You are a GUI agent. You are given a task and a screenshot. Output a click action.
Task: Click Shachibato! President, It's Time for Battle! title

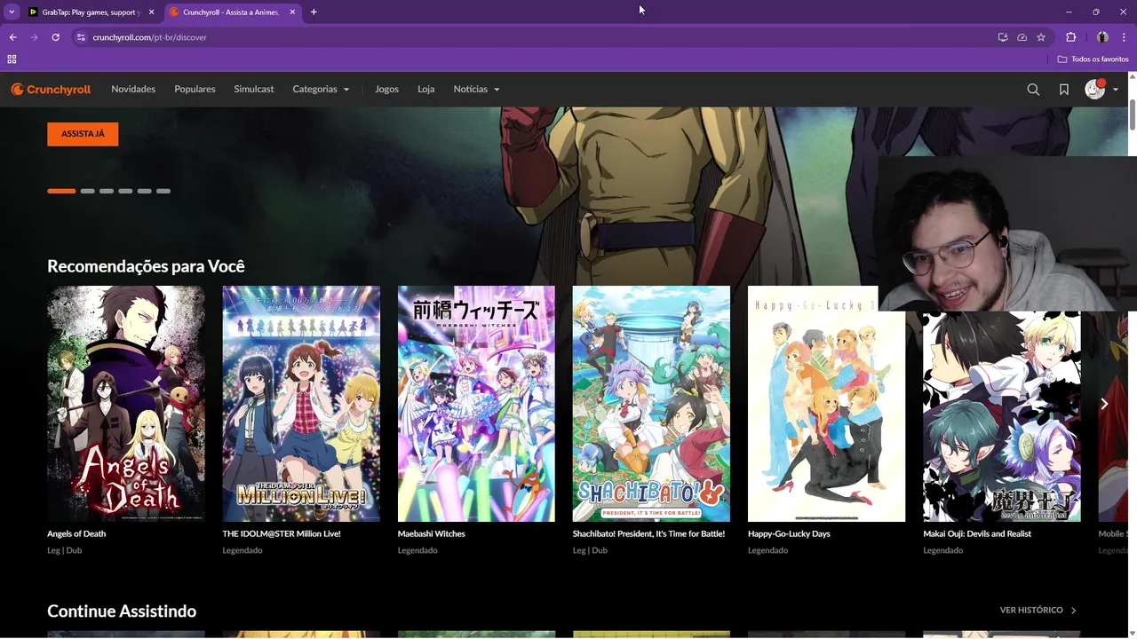pyautogui.click(x=648, y=534)
